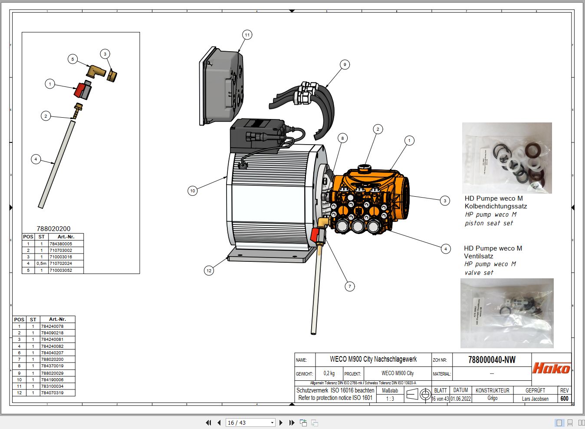This screenshot has width=585, height=429.
Task: Click article number 784040207 in parts table
Action: [52, 353]
